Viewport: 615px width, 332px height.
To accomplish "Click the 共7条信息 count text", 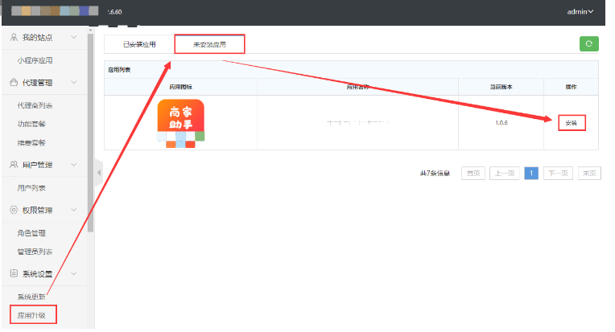I will [435, 173].
